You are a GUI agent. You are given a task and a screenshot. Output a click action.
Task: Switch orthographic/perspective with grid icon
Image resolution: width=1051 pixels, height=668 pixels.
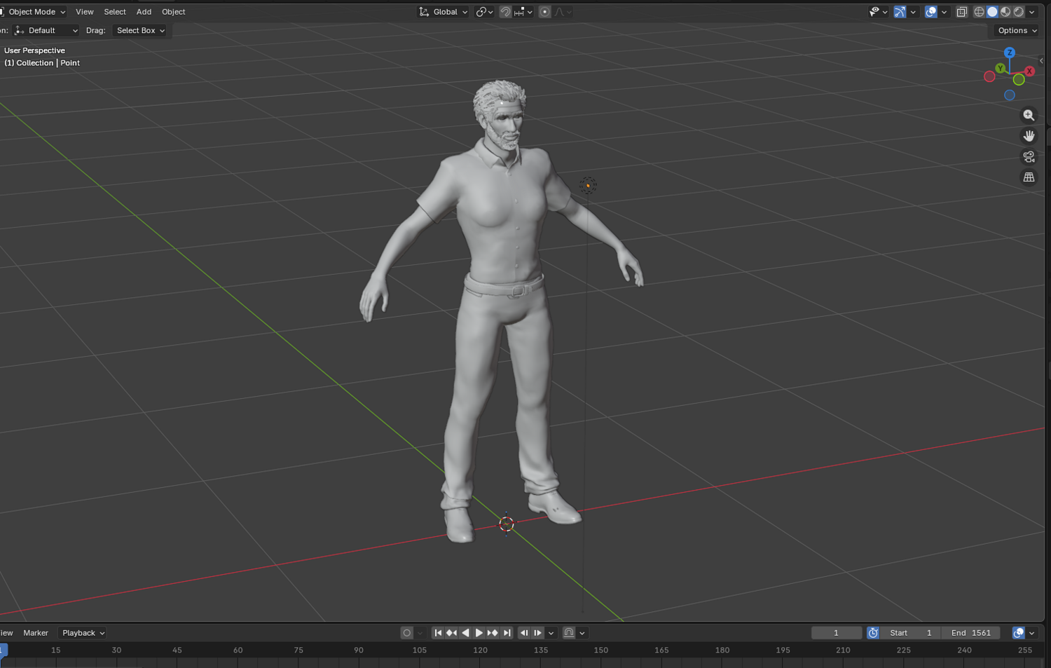click(1029, 177)
